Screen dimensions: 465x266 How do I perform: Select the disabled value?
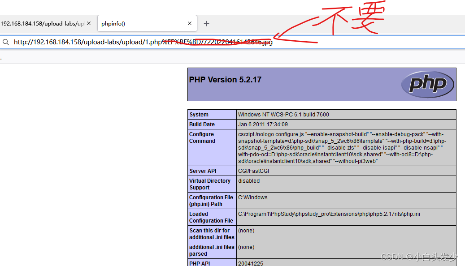pos(249,180)
